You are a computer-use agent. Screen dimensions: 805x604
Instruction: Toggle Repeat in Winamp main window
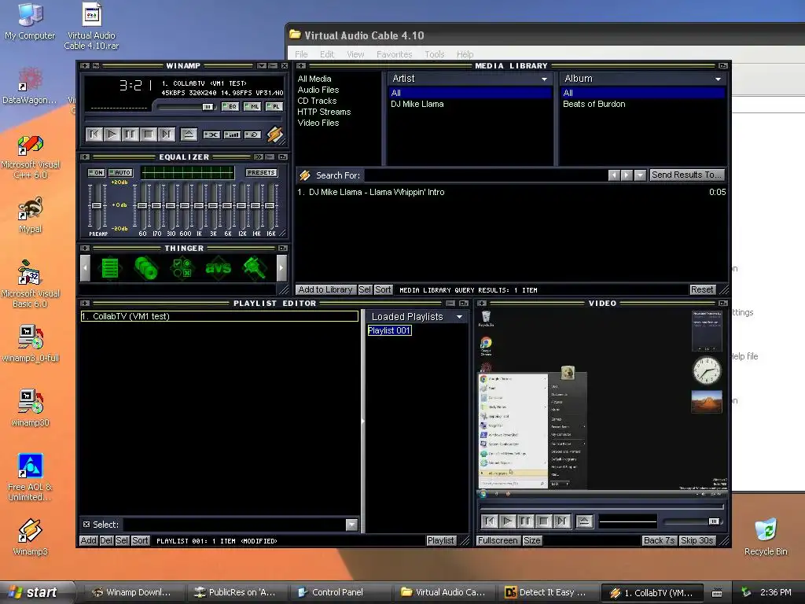(252, 135)
